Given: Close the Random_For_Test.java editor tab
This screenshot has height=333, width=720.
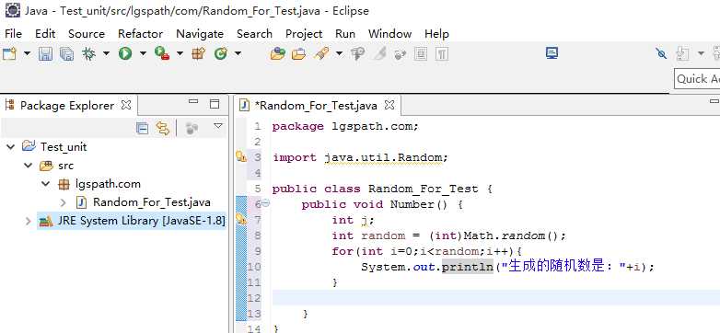Looking at the screenshot, I should tap(389, 105).
